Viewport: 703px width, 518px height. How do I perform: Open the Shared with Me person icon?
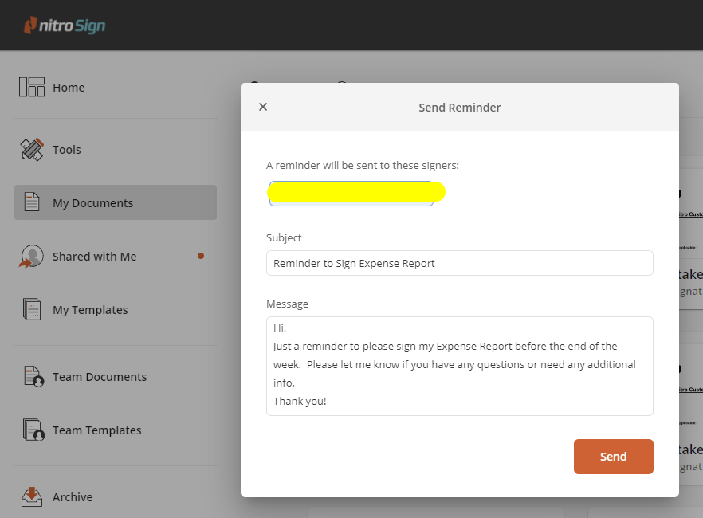tap(32, 257)
